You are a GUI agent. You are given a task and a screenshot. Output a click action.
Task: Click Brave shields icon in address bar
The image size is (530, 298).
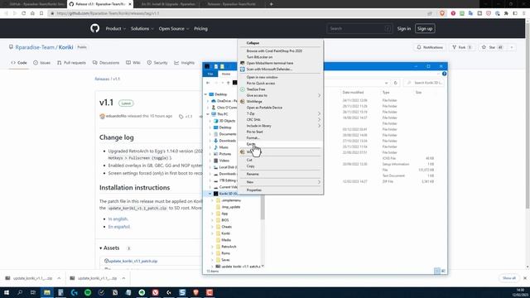point(442,13)
